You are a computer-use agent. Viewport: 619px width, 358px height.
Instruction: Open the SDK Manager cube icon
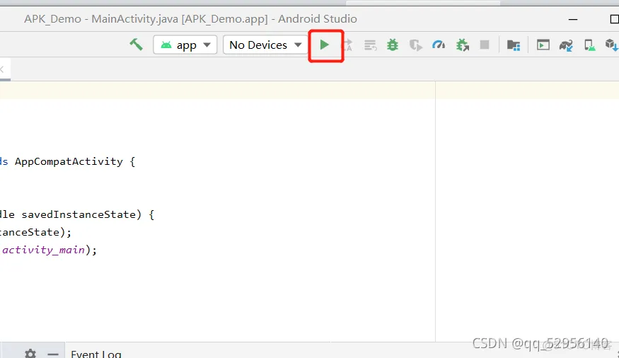(x=611, y=45)
